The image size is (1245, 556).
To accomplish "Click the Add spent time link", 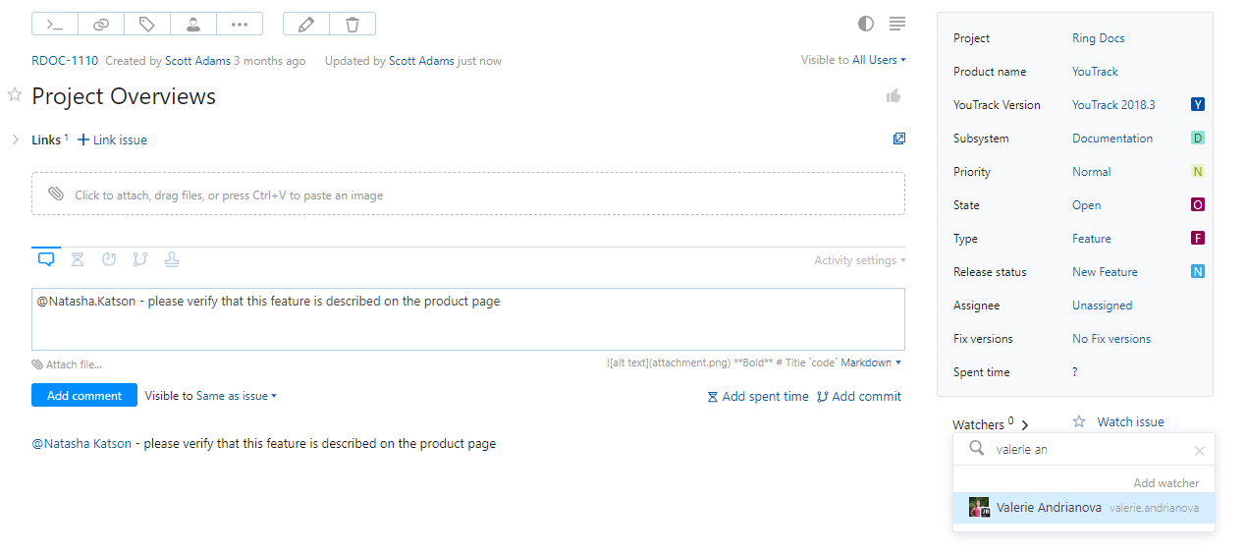I will click(757, 397).
